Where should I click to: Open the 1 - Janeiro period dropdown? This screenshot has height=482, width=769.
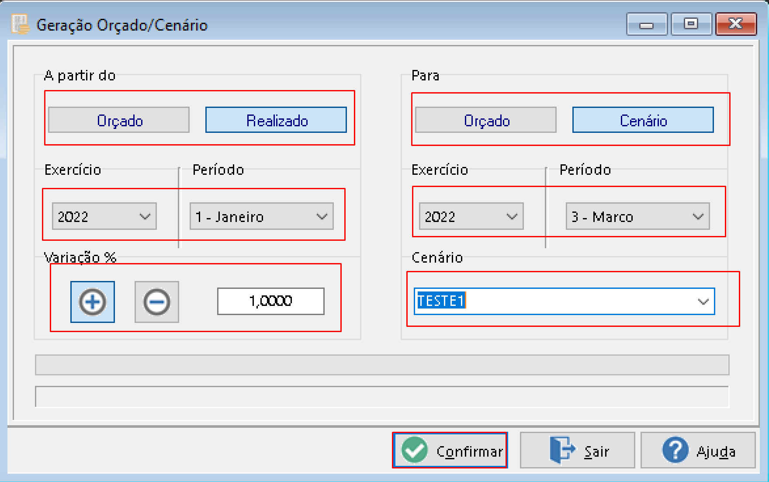[262, 216]
